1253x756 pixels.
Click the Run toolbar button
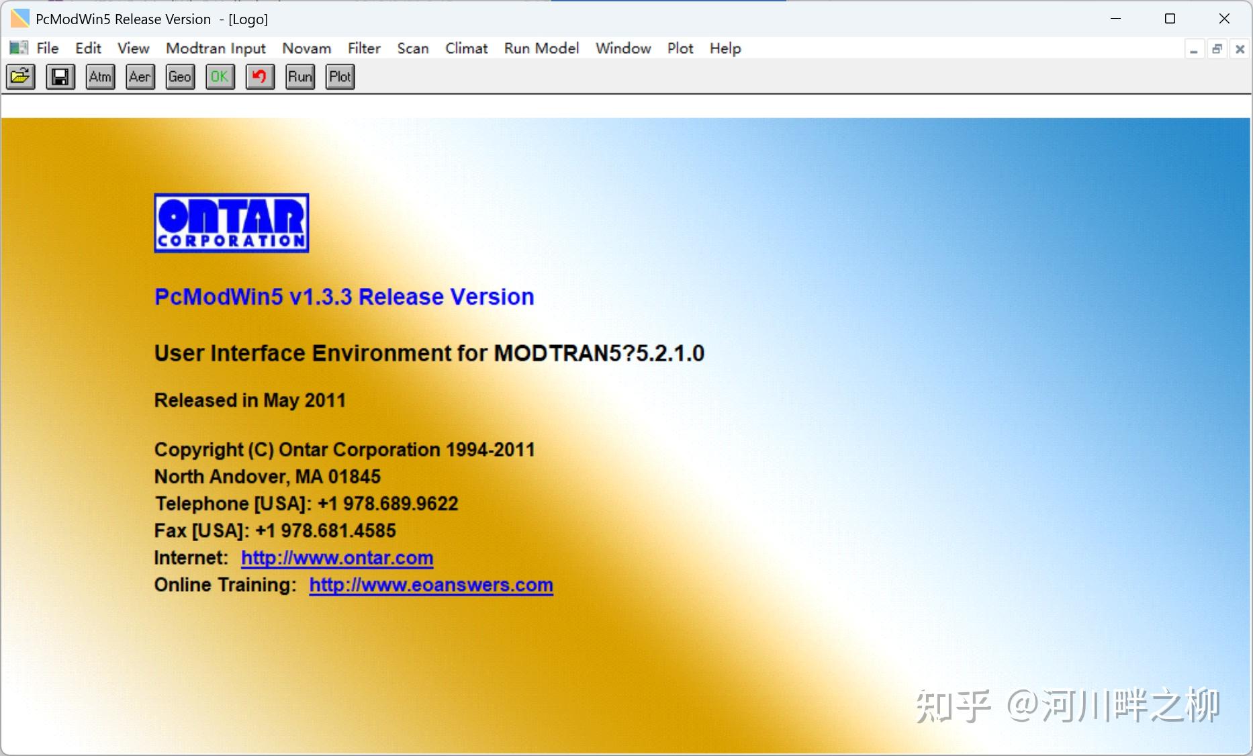[300, 77]
